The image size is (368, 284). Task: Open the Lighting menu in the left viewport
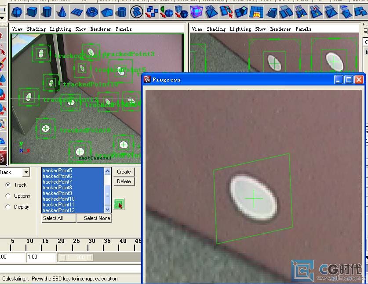61,29
